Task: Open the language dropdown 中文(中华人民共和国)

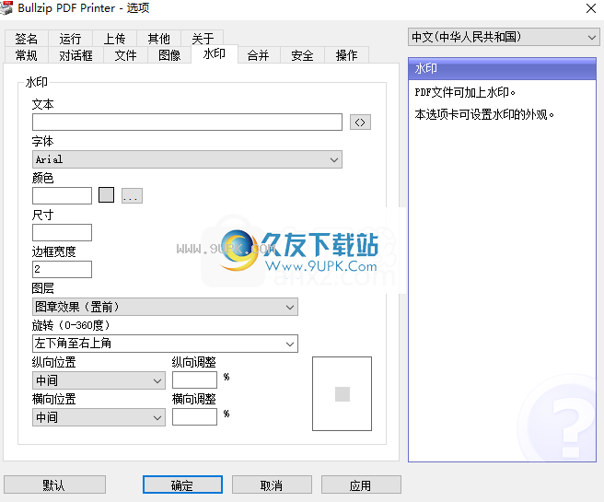Action: [504, 37]
